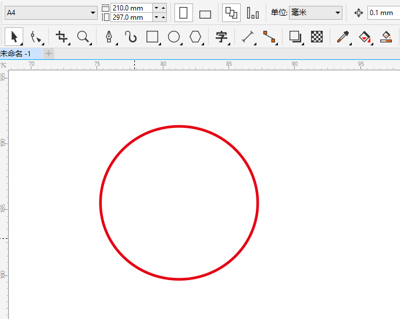Click the nudge offset icon
The width and height of the screenshot is (400, 319).
pyautogui.click(x=358, y=13)
